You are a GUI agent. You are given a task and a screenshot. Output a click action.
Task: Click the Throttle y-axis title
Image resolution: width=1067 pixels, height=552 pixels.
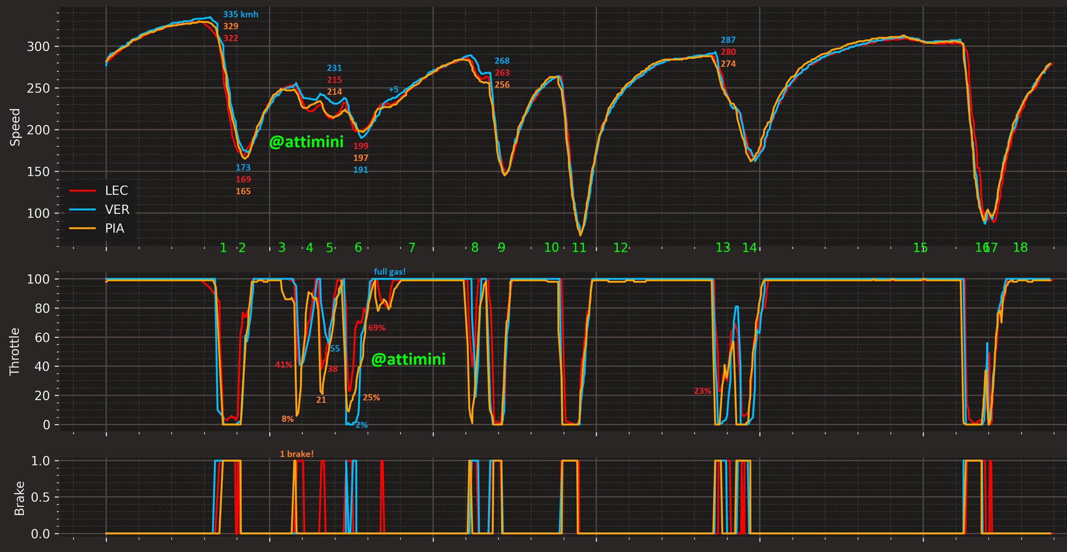[x=15, y=352]
